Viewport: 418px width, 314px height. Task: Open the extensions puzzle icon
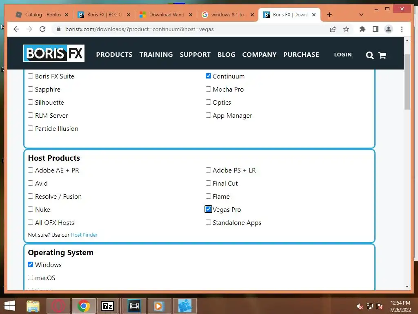click(362, 29)
